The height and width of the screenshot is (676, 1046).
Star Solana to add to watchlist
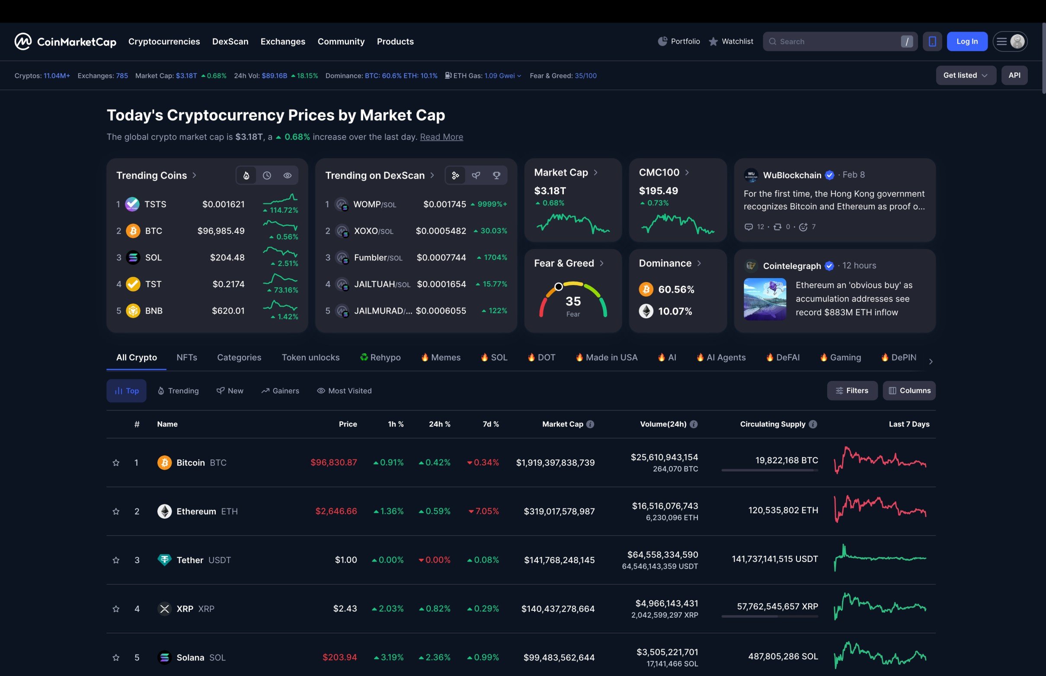coord(116,657)
